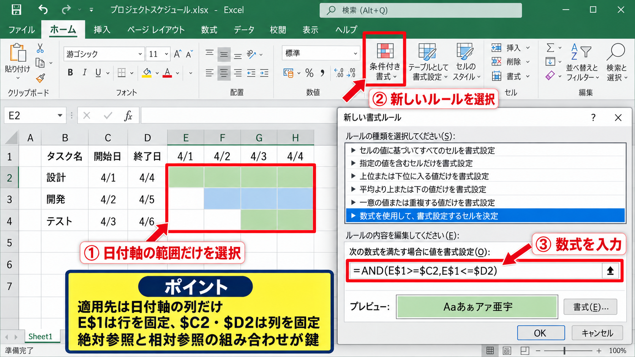The image size is (635, 357).
Task: Open 検索と選択 menu
Action: coord(617,62)
